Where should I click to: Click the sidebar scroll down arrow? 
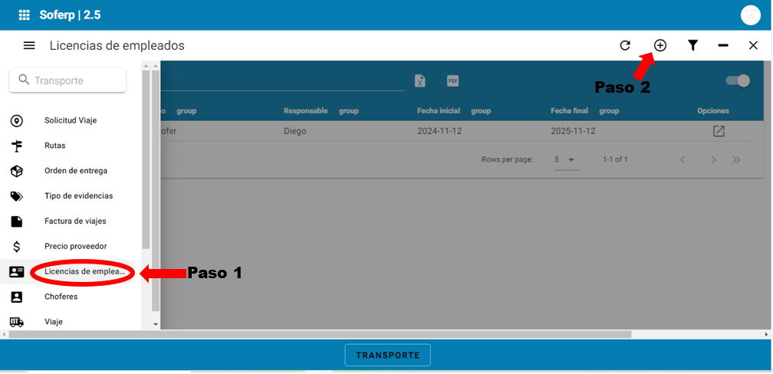coord(156,324)
